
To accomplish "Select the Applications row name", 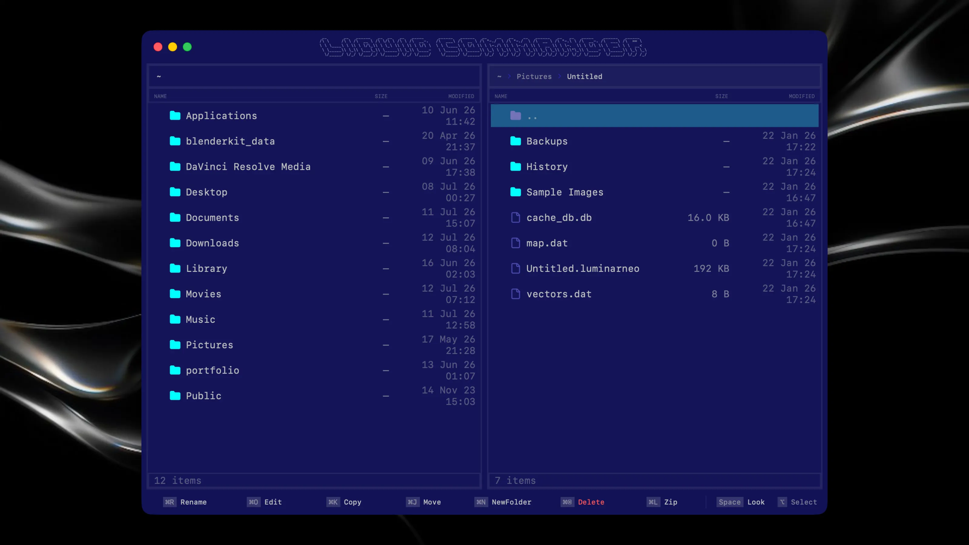I will coord(222,116).
